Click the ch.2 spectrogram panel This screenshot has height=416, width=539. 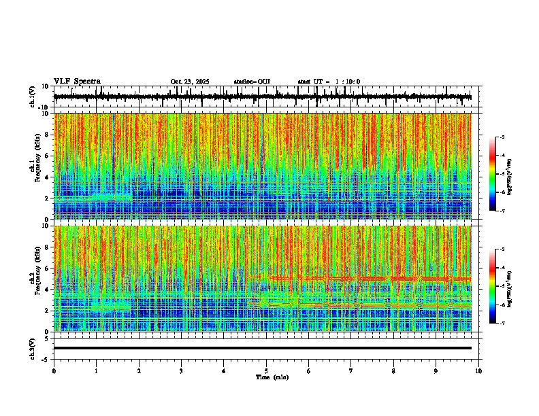263,279
